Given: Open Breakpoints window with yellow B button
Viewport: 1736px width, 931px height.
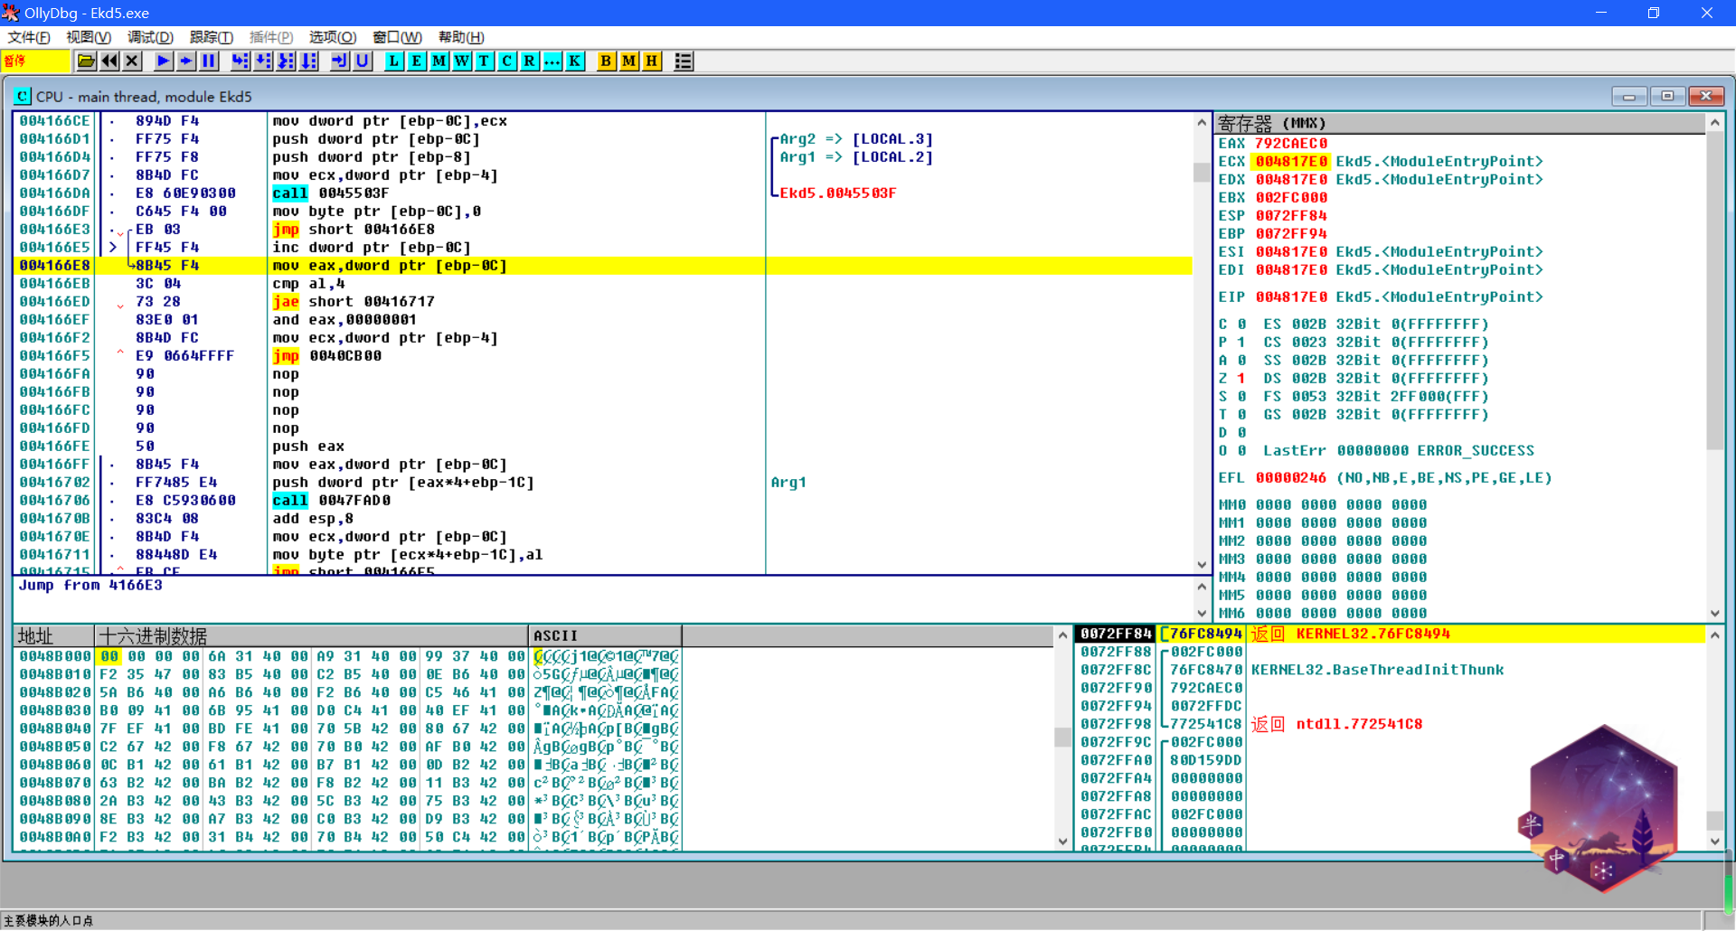Looking at the screenshot, I should click(x=606, y=61).
